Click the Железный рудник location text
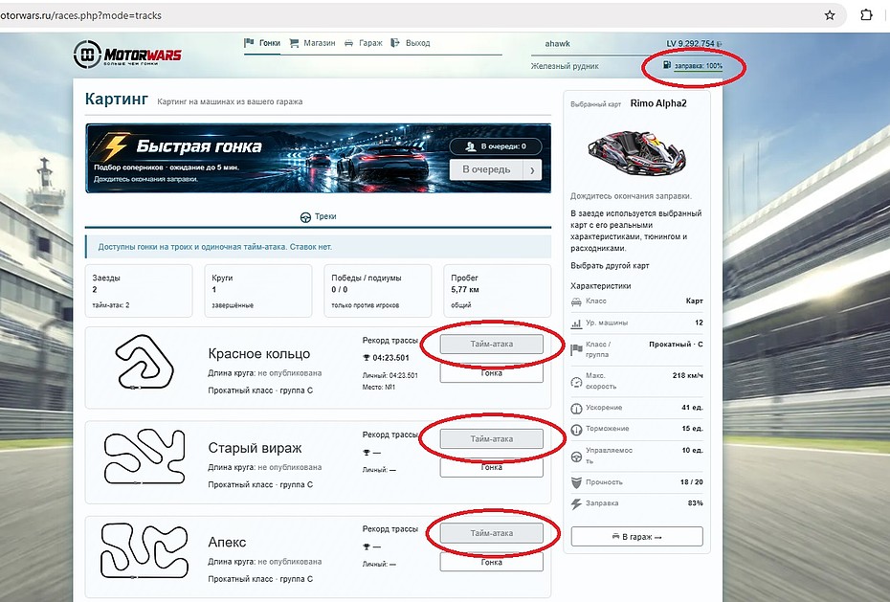The width and height of the screenshot is (890, 602). (x=565, y=66)
